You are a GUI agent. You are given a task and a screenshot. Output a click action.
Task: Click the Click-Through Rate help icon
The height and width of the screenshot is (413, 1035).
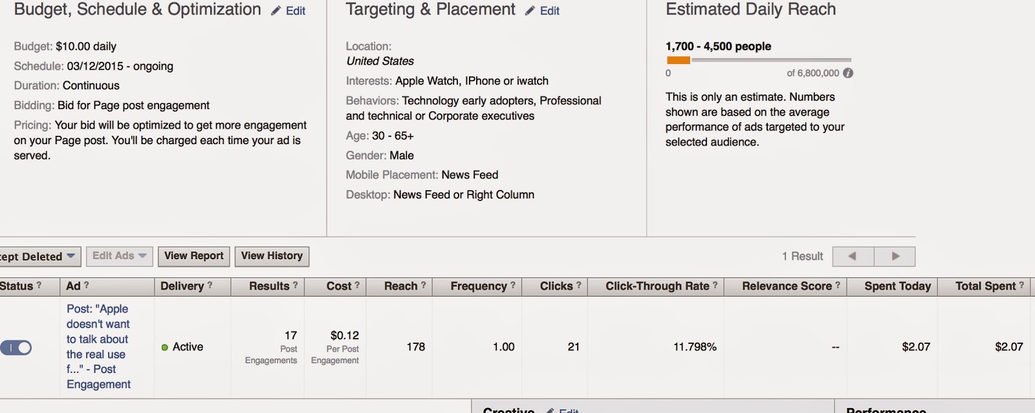(715, 285)
